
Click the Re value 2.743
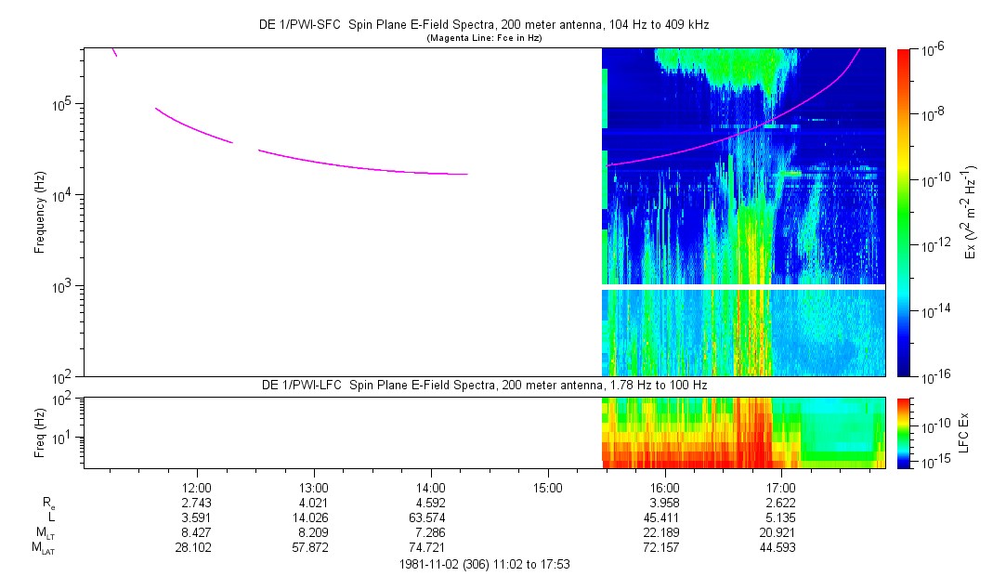[197, 503]
